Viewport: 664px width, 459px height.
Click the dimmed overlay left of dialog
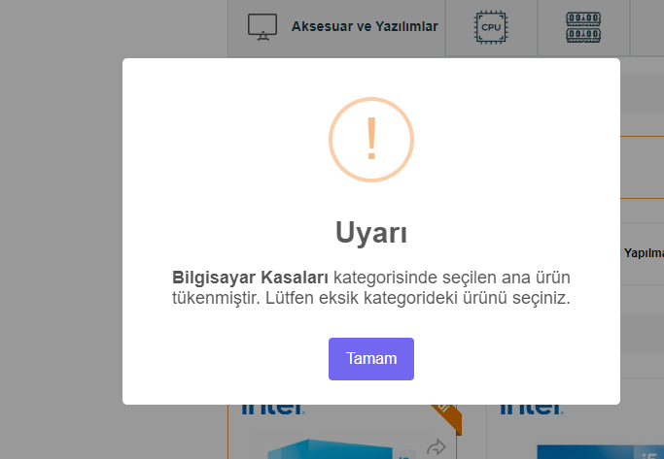tap(61, 229)
